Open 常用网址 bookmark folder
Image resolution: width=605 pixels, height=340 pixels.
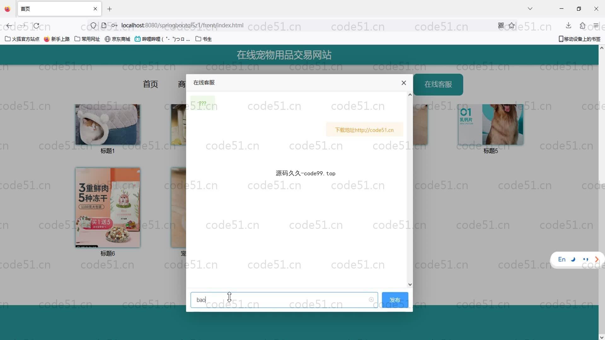[x=87, y=39]
